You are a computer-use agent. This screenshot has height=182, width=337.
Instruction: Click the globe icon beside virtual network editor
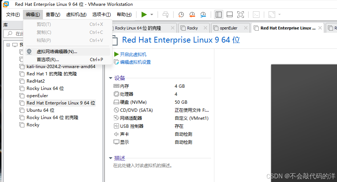click(29, 52)
